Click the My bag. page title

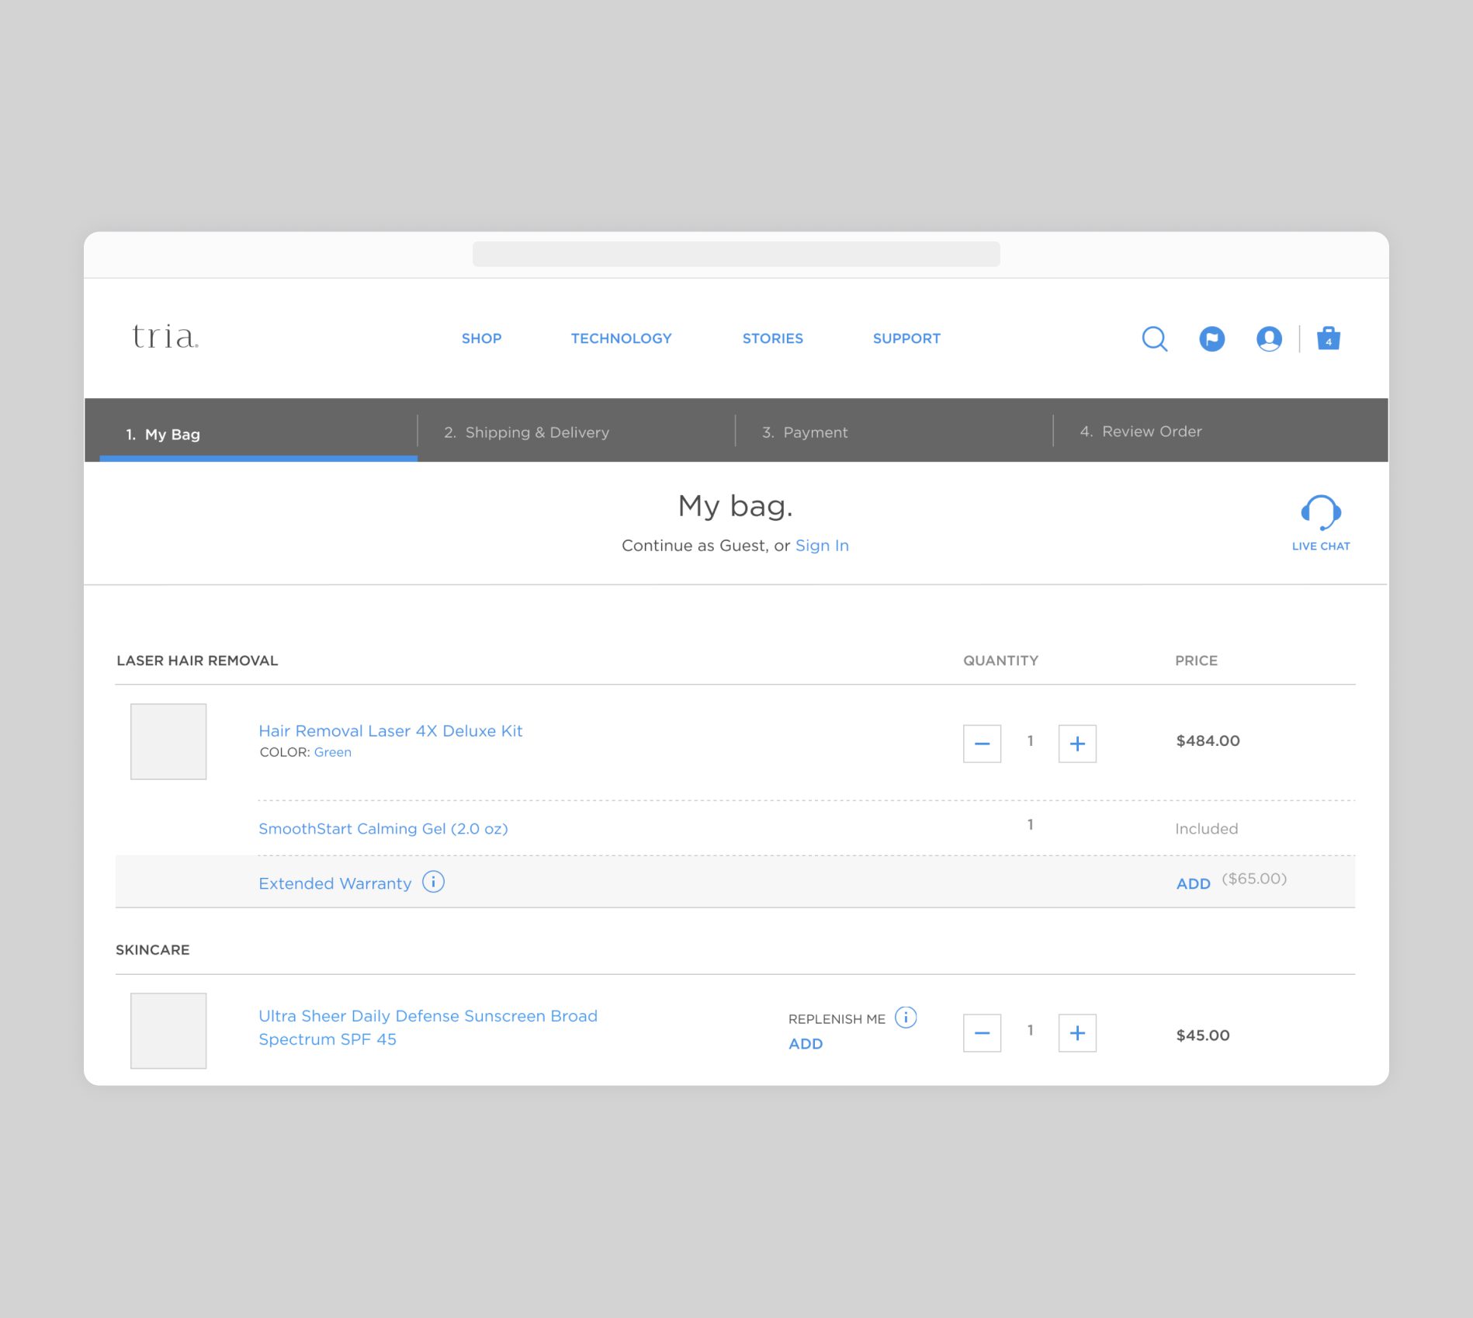click(x=735, y=506)
